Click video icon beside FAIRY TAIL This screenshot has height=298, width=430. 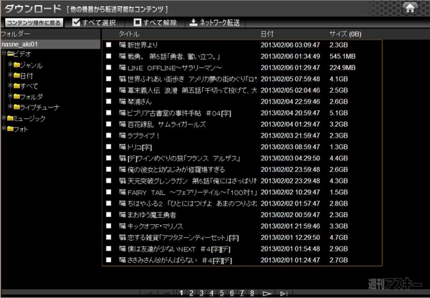[x=123, y=192]
